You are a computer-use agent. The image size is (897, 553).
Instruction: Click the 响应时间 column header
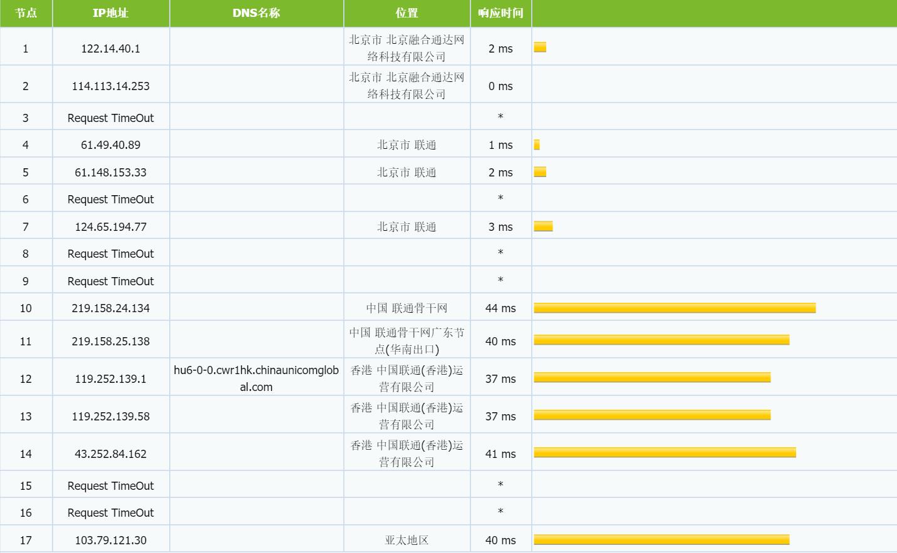coord(500,13)
